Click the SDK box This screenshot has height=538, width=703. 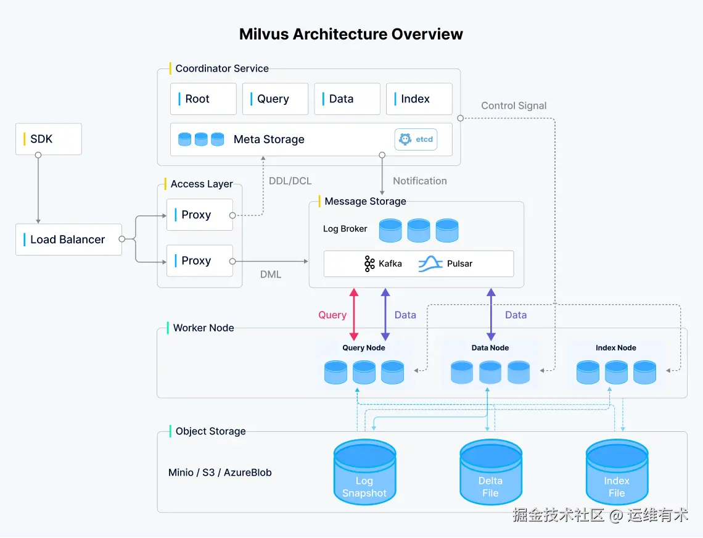coord(48,139)
